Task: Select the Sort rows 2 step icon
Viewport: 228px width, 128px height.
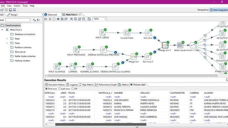Action: 148,57
